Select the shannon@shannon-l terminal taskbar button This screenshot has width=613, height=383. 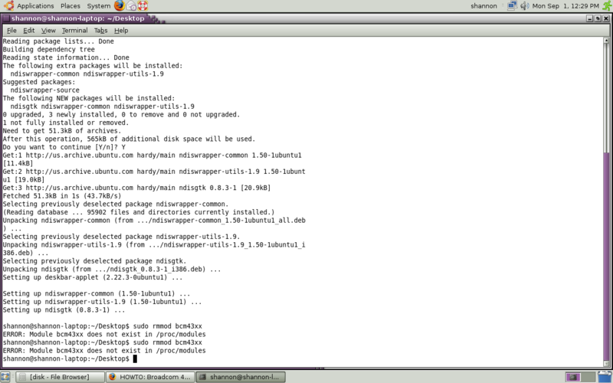(241, 377)
